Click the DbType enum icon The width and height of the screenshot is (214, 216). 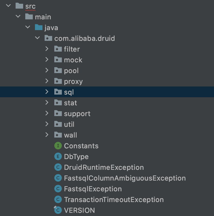click(58, 157)
